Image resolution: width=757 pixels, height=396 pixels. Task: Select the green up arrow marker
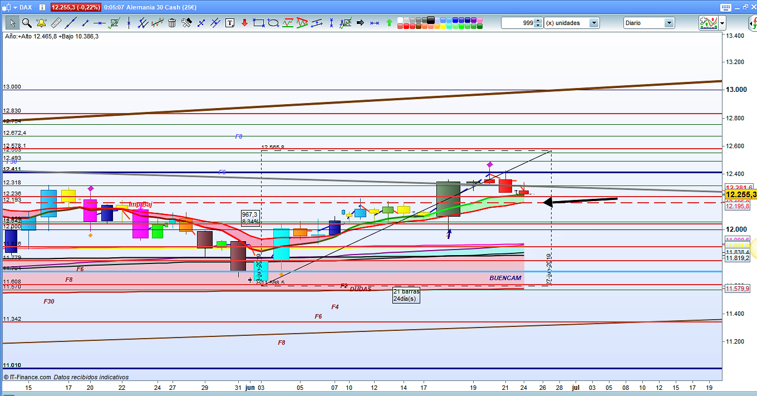(x=389, y=23)
